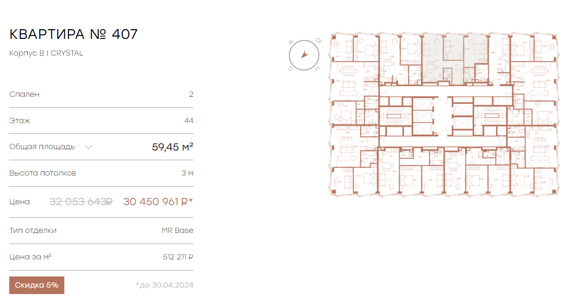Click the MR Base finish type value
This screenshot has height=301, width=587.
pyautogui.click(x=177, y=230)
